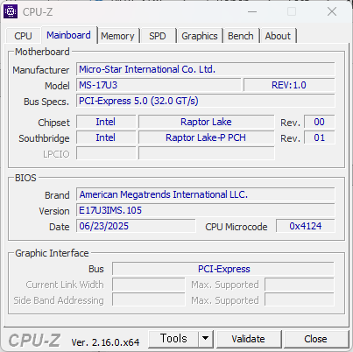The width and height of the screenshot is (353, 352).
Task: Select the Mainboard tab
Action: coord(68,35)
